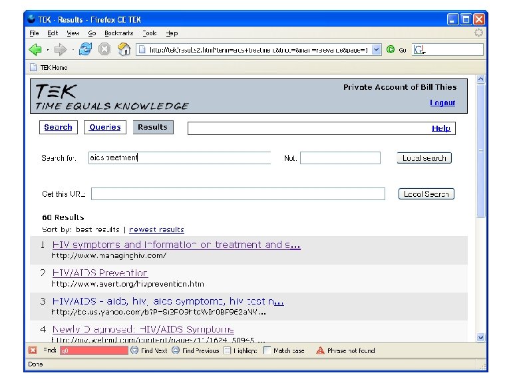Click the vertical scrollbar thumb
The height and width of the screenshot is (383, 511).
480,150
